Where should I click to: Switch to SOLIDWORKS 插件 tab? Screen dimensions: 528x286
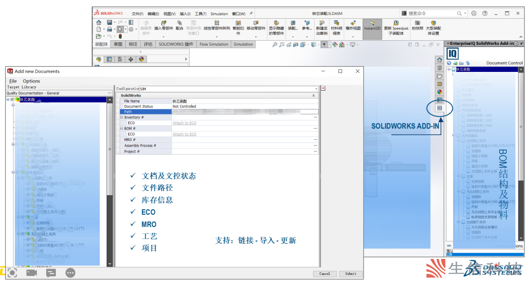[176, 44]
